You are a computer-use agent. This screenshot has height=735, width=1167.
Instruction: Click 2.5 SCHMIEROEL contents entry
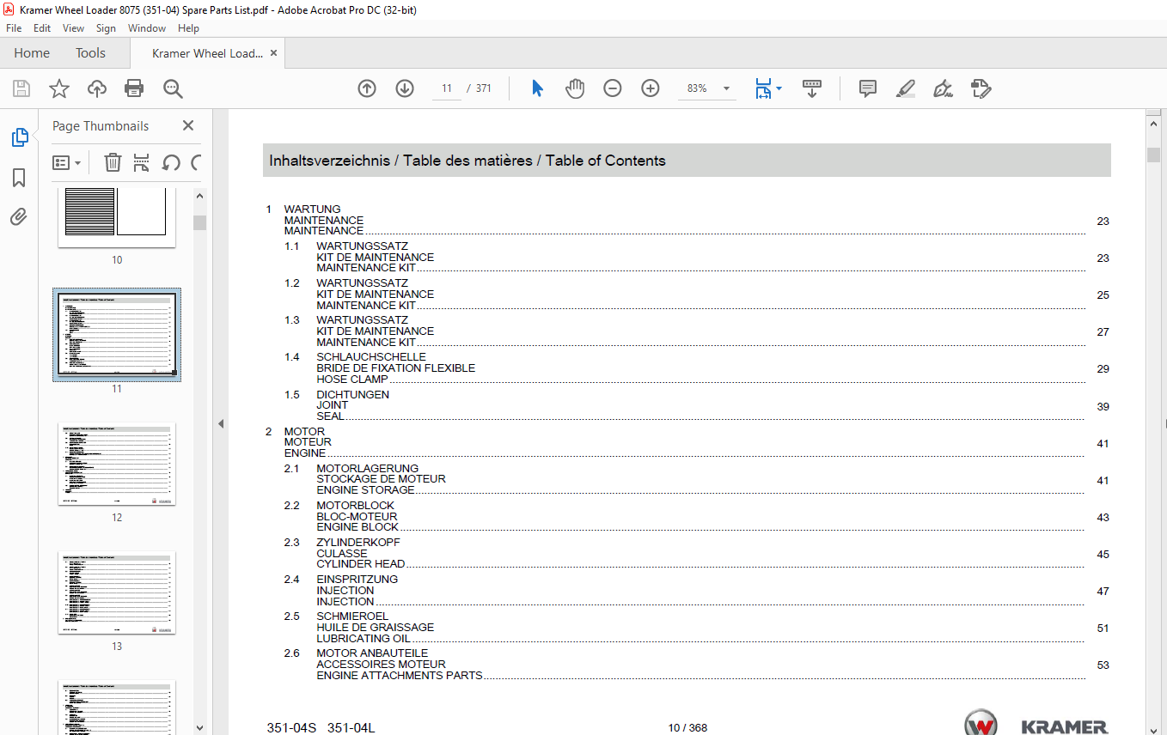(697, 627)
